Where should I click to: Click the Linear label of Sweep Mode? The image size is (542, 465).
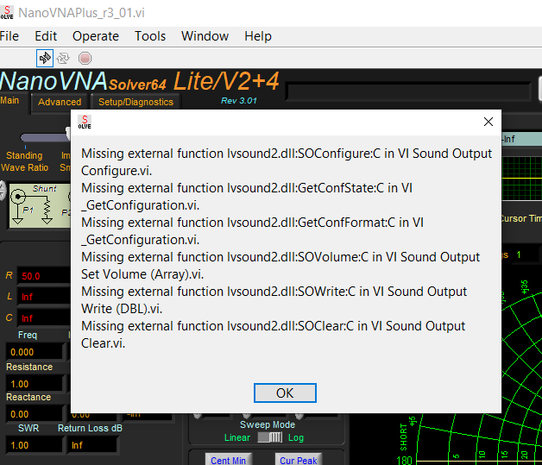(237, 437)
